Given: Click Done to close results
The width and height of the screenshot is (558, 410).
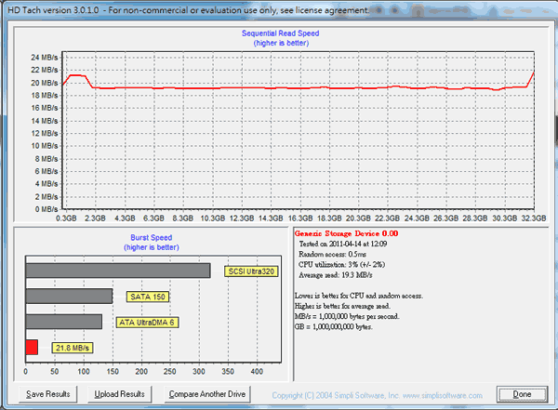Looking at the screenshot, I should 524,394.
